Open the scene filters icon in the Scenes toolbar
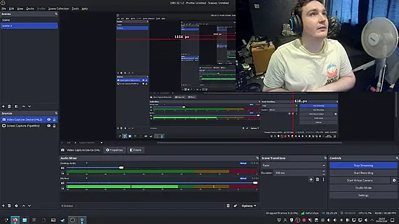This screenshot has height=224, width=399. (x=16, y=106)
